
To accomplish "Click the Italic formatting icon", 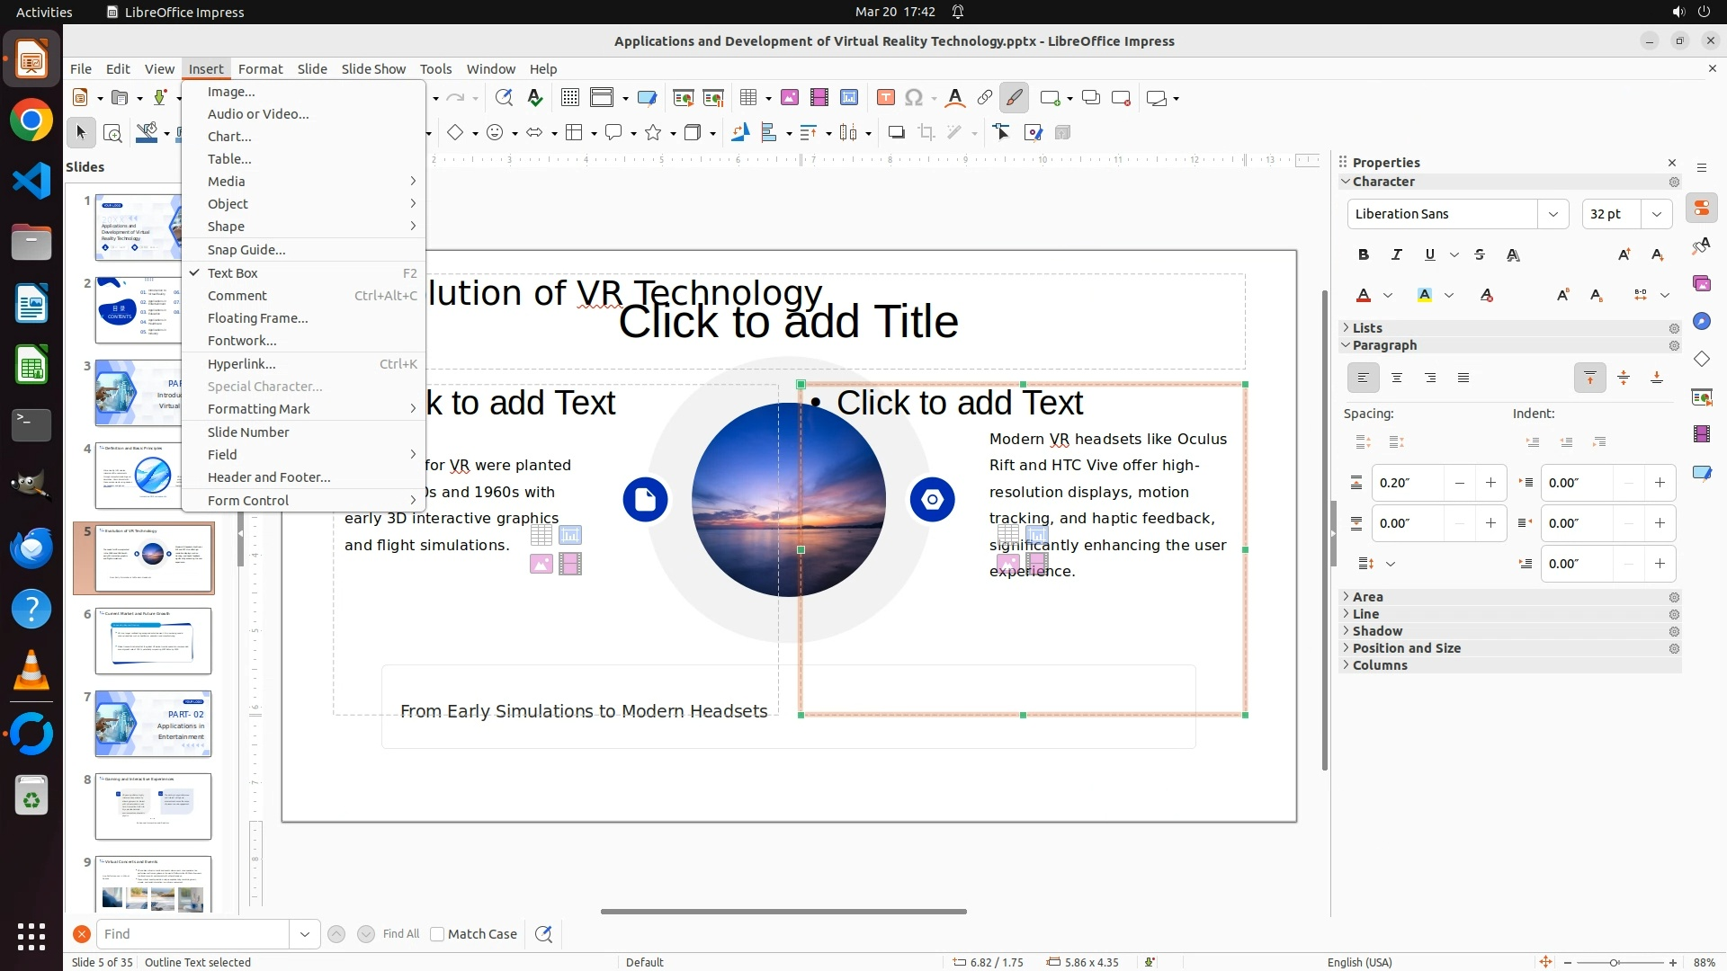I will coord(1397,255).
